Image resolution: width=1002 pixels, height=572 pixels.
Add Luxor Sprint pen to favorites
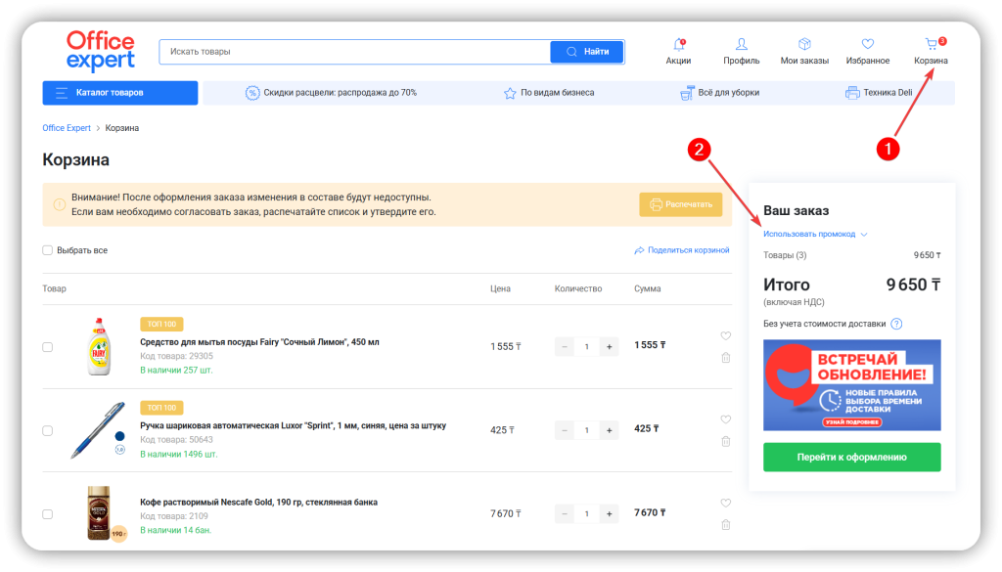point(725,419)
